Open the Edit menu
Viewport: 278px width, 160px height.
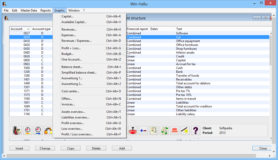pos(15,11)
